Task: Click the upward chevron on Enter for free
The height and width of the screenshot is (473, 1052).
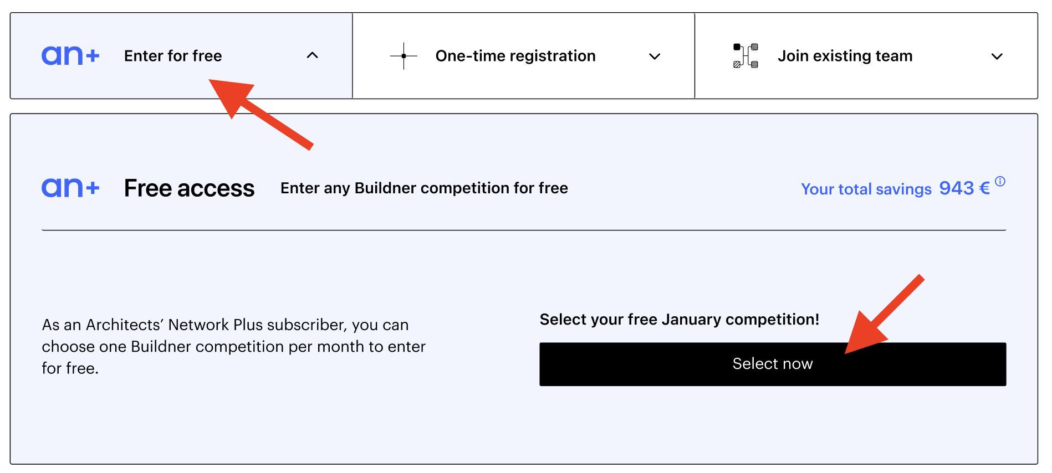Action: pyautogui.click(x=313, y=55)
